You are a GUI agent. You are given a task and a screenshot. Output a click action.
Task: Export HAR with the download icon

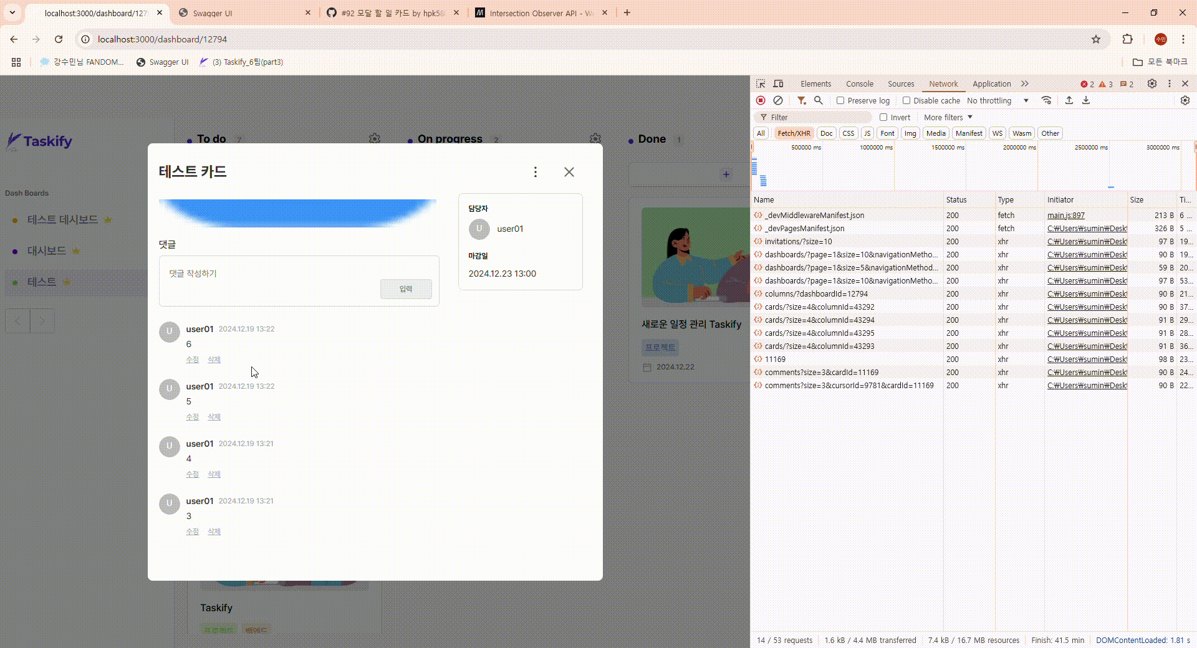pos(1086,100)
